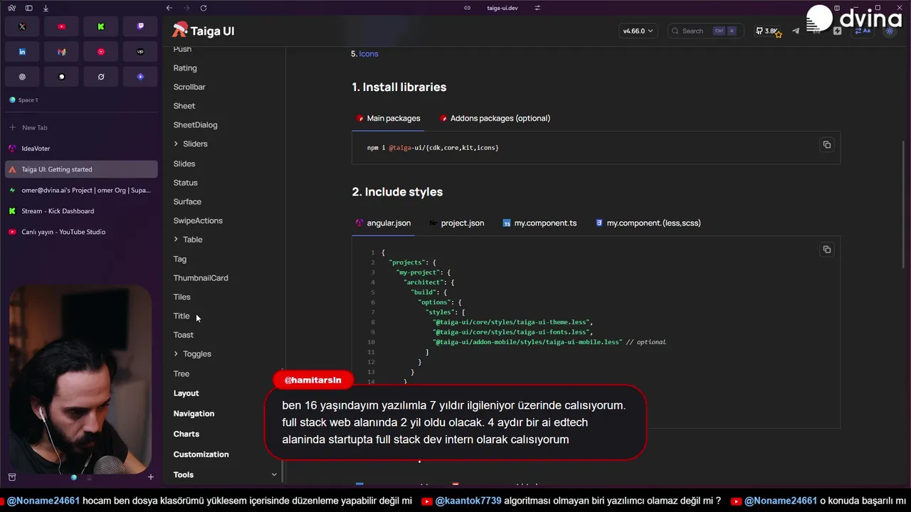Open the Kick pinned tab
Viewport: 911px width, 512px height.
[x=101, y=26]
